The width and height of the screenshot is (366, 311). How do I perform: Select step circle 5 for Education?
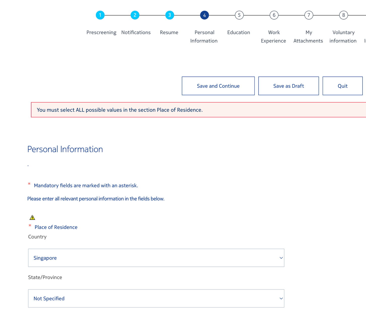tap(239, 15)
